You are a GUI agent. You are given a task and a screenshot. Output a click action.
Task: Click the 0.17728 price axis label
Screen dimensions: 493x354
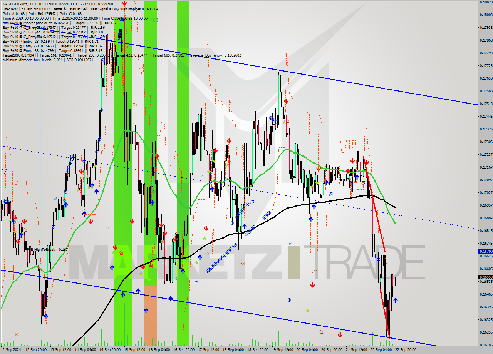(486, 66)
